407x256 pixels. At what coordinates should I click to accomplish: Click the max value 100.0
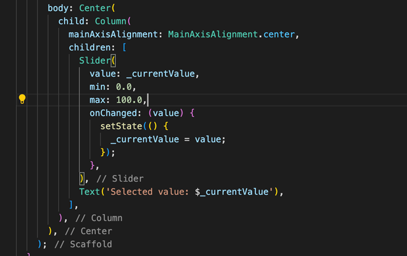[129, 100]
